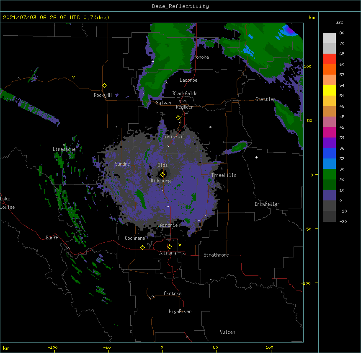Click the HighRiver label

click(180, 311)
